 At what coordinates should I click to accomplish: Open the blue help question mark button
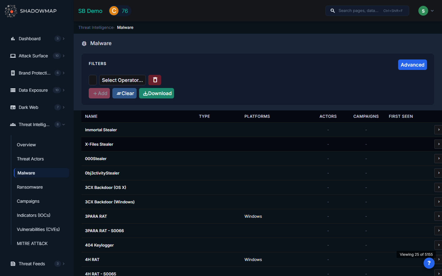click(x=429, y=263)
